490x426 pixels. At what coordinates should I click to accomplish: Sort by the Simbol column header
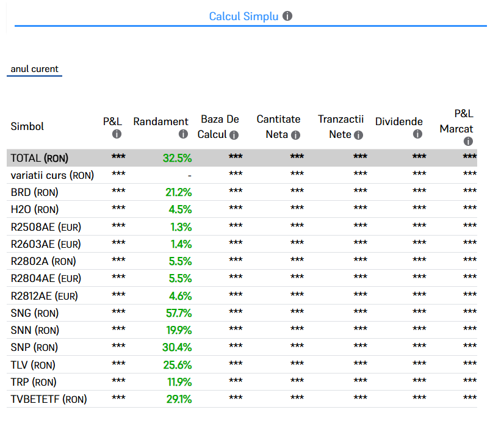(27, 126)
